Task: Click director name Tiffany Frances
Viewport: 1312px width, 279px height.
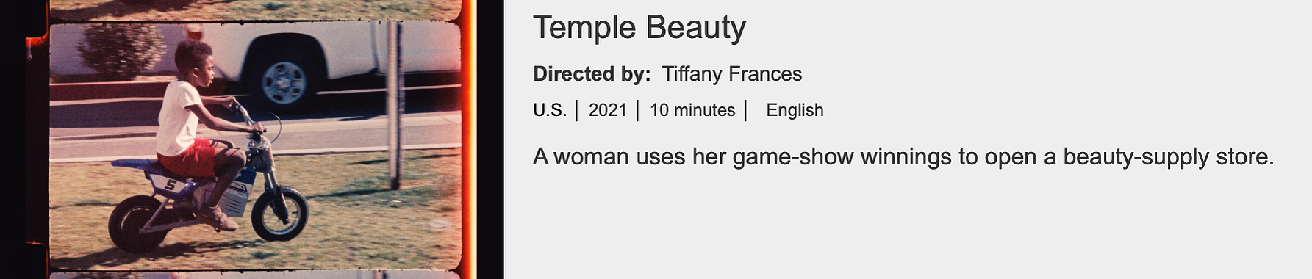Action: pos(731,74)
